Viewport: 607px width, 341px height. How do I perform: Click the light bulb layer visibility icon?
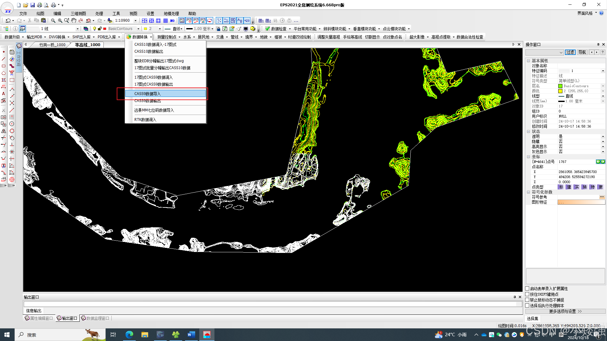point(94,29)
